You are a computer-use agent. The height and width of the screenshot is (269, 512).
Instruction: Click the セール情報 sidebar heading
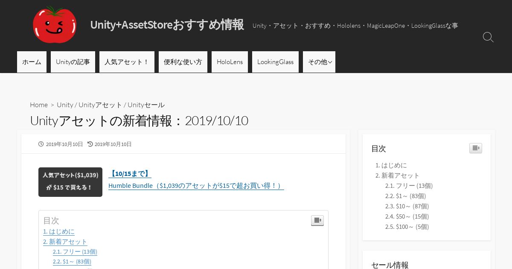tap(390, 265)
